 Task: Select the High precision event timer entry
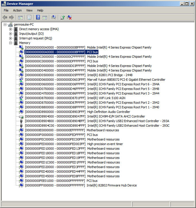click(x=105, y=144)
